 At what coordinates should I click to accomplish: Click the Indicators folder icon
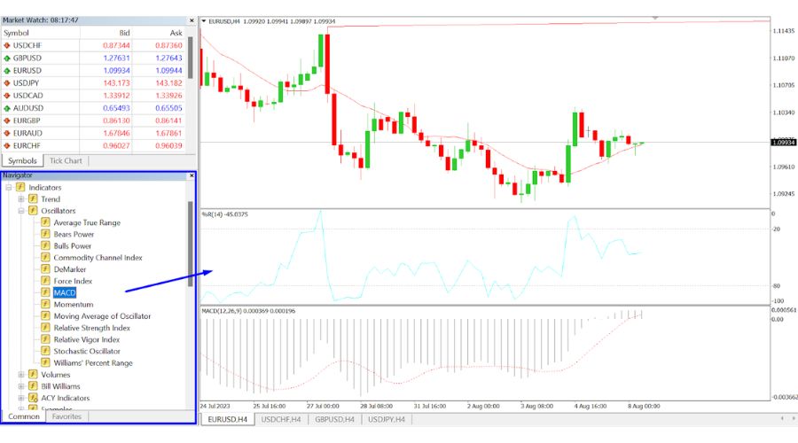point(20,188)
